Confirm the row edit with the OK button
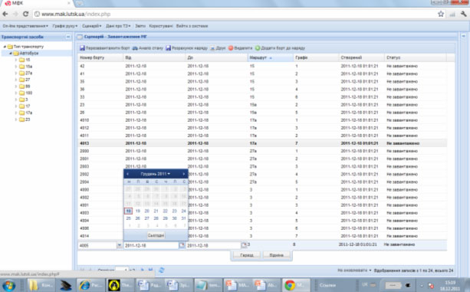The height and width of the screenshot is (292, 470). point(247,255)
